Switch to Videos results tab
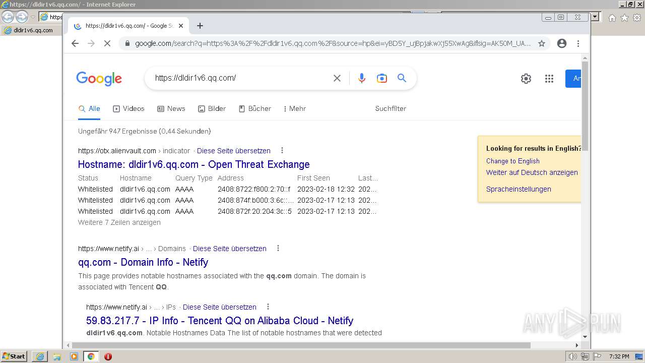This screenshot has height=363, width=645. [128, 108]
